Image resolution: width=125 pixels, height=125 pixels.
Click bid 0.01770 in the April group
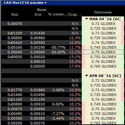tap(15, 90)
